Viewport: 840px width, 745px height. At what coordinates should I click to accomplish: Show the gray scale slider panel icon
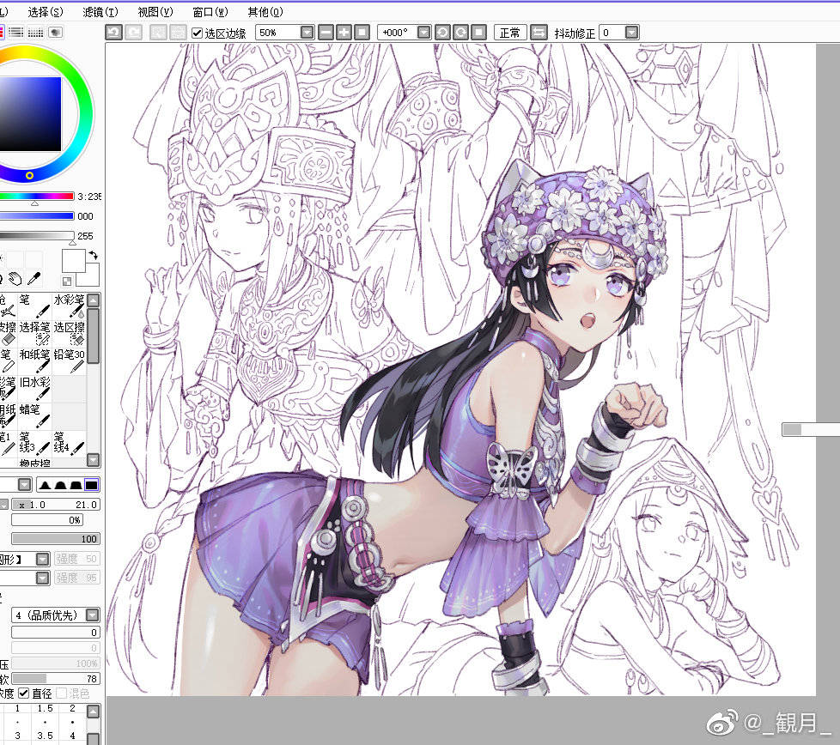(15, 32)
